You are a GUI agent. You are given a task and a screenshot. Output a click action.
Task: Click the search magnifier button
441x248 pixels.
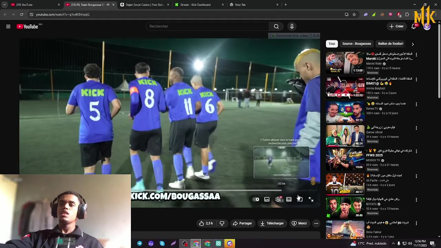click(x=276, y=27)
